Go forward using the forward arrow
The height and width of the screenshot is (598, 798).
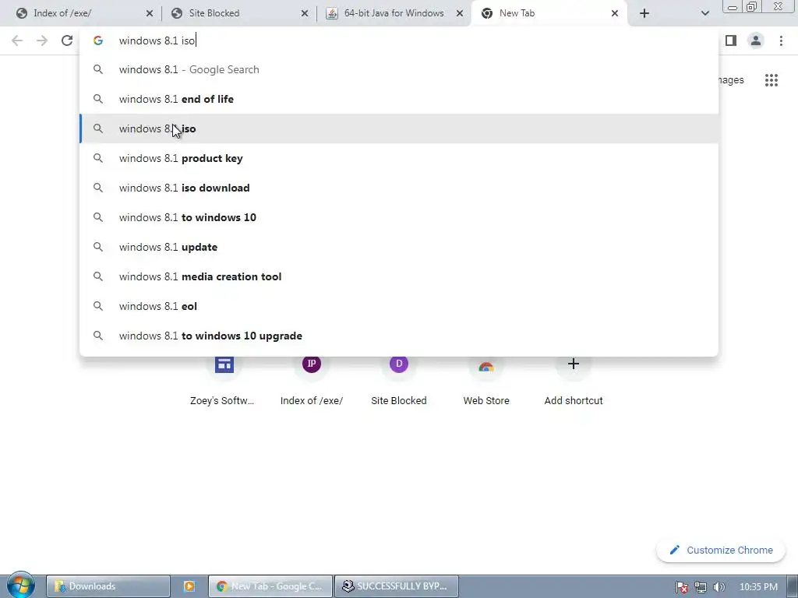[42, 40]
